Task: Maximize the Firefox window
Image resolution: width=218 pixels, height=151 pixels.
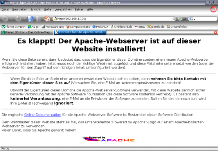Action: pos(212,3)
